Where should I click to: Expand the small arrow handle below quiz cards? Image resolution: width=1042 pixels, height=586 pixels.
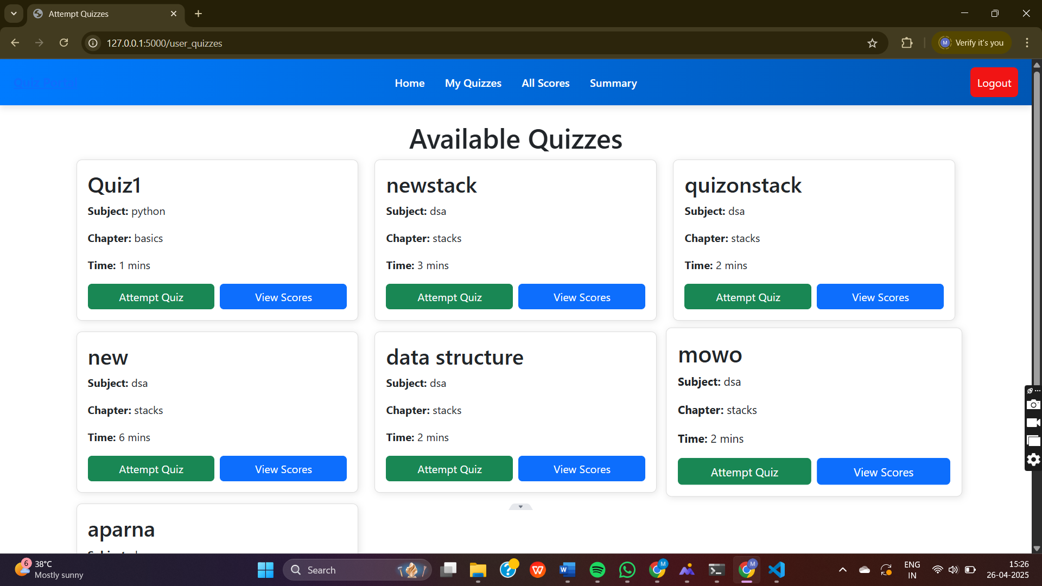(520, 507)
